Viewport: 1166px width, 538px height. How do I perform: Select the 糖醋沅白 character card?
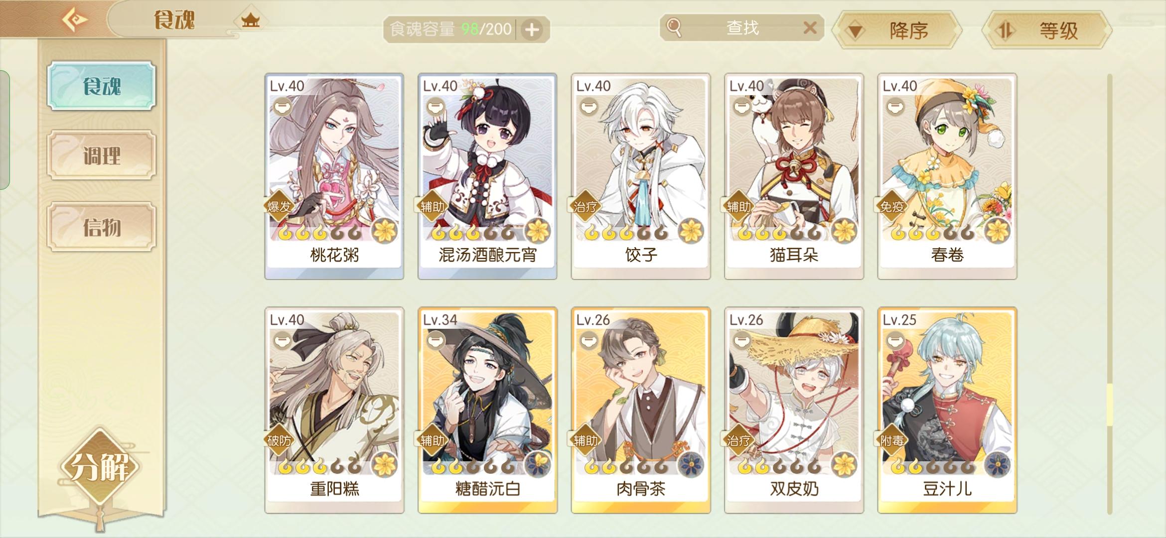[487, 410]
